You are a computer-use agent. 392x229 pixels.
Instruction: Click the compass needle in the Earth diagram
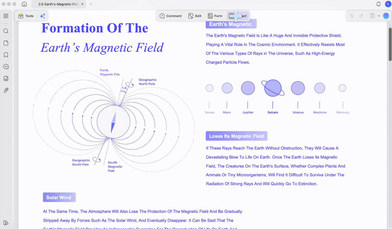[113, 122]
